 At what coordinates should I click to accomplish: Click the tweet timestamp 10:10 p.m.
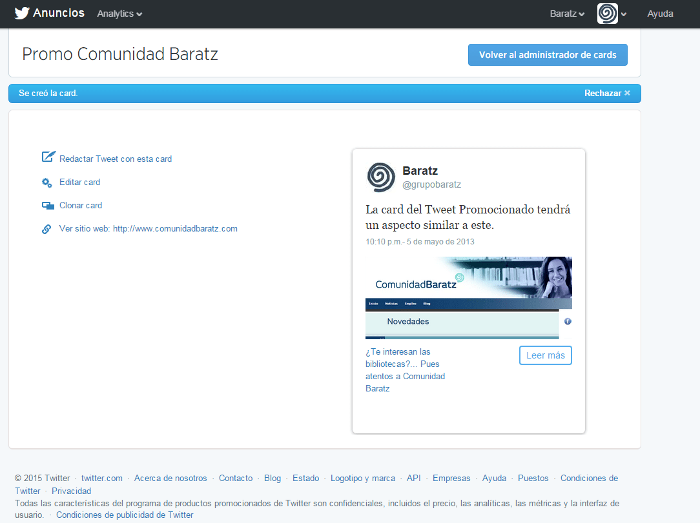click(x=420, y=242)
